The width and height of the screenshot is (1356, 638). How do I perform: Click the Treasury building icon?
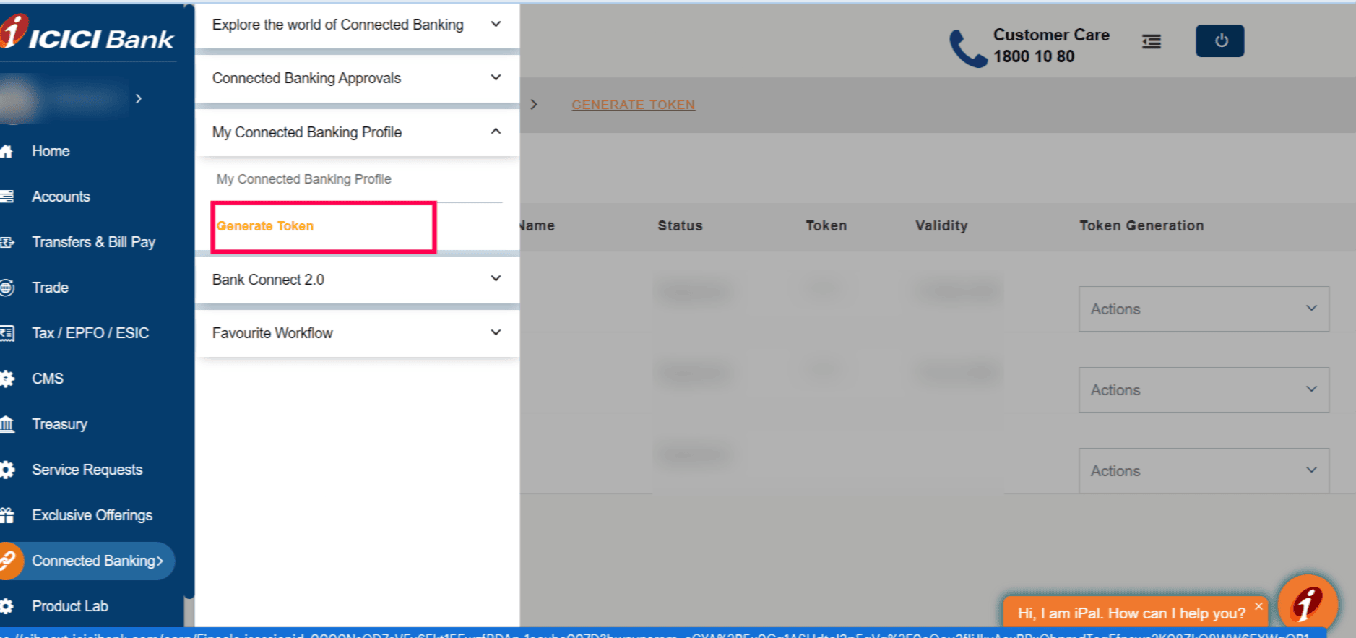coord(7,424)
